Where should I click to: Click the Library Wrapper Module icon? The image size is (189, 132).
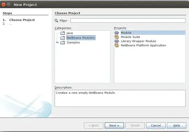point(117,41)
